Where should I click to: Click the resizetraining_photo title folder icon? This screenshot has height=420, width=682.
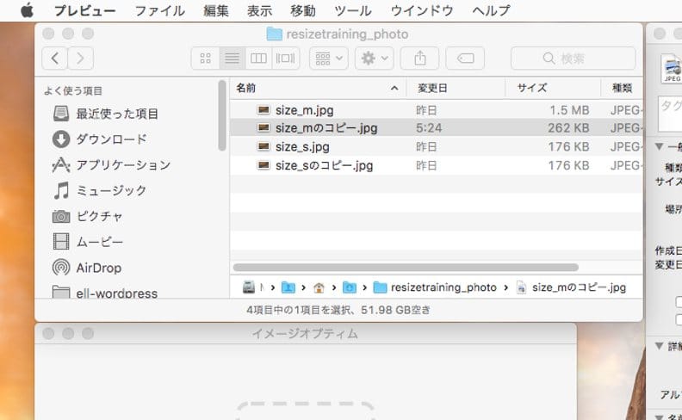click(x=274, y=34)
